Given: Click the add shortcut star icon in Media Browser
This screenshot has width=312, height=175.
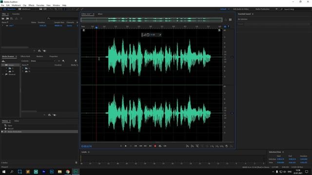Looking at the screenshot, I should (63, 61).
